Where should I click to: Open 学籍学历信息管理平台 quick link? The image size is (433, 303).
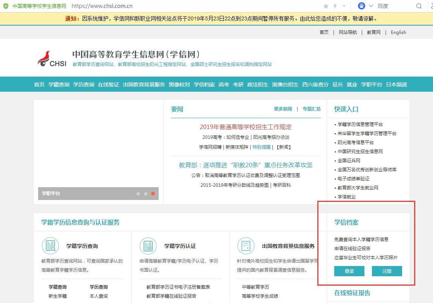tap(360, 125)
